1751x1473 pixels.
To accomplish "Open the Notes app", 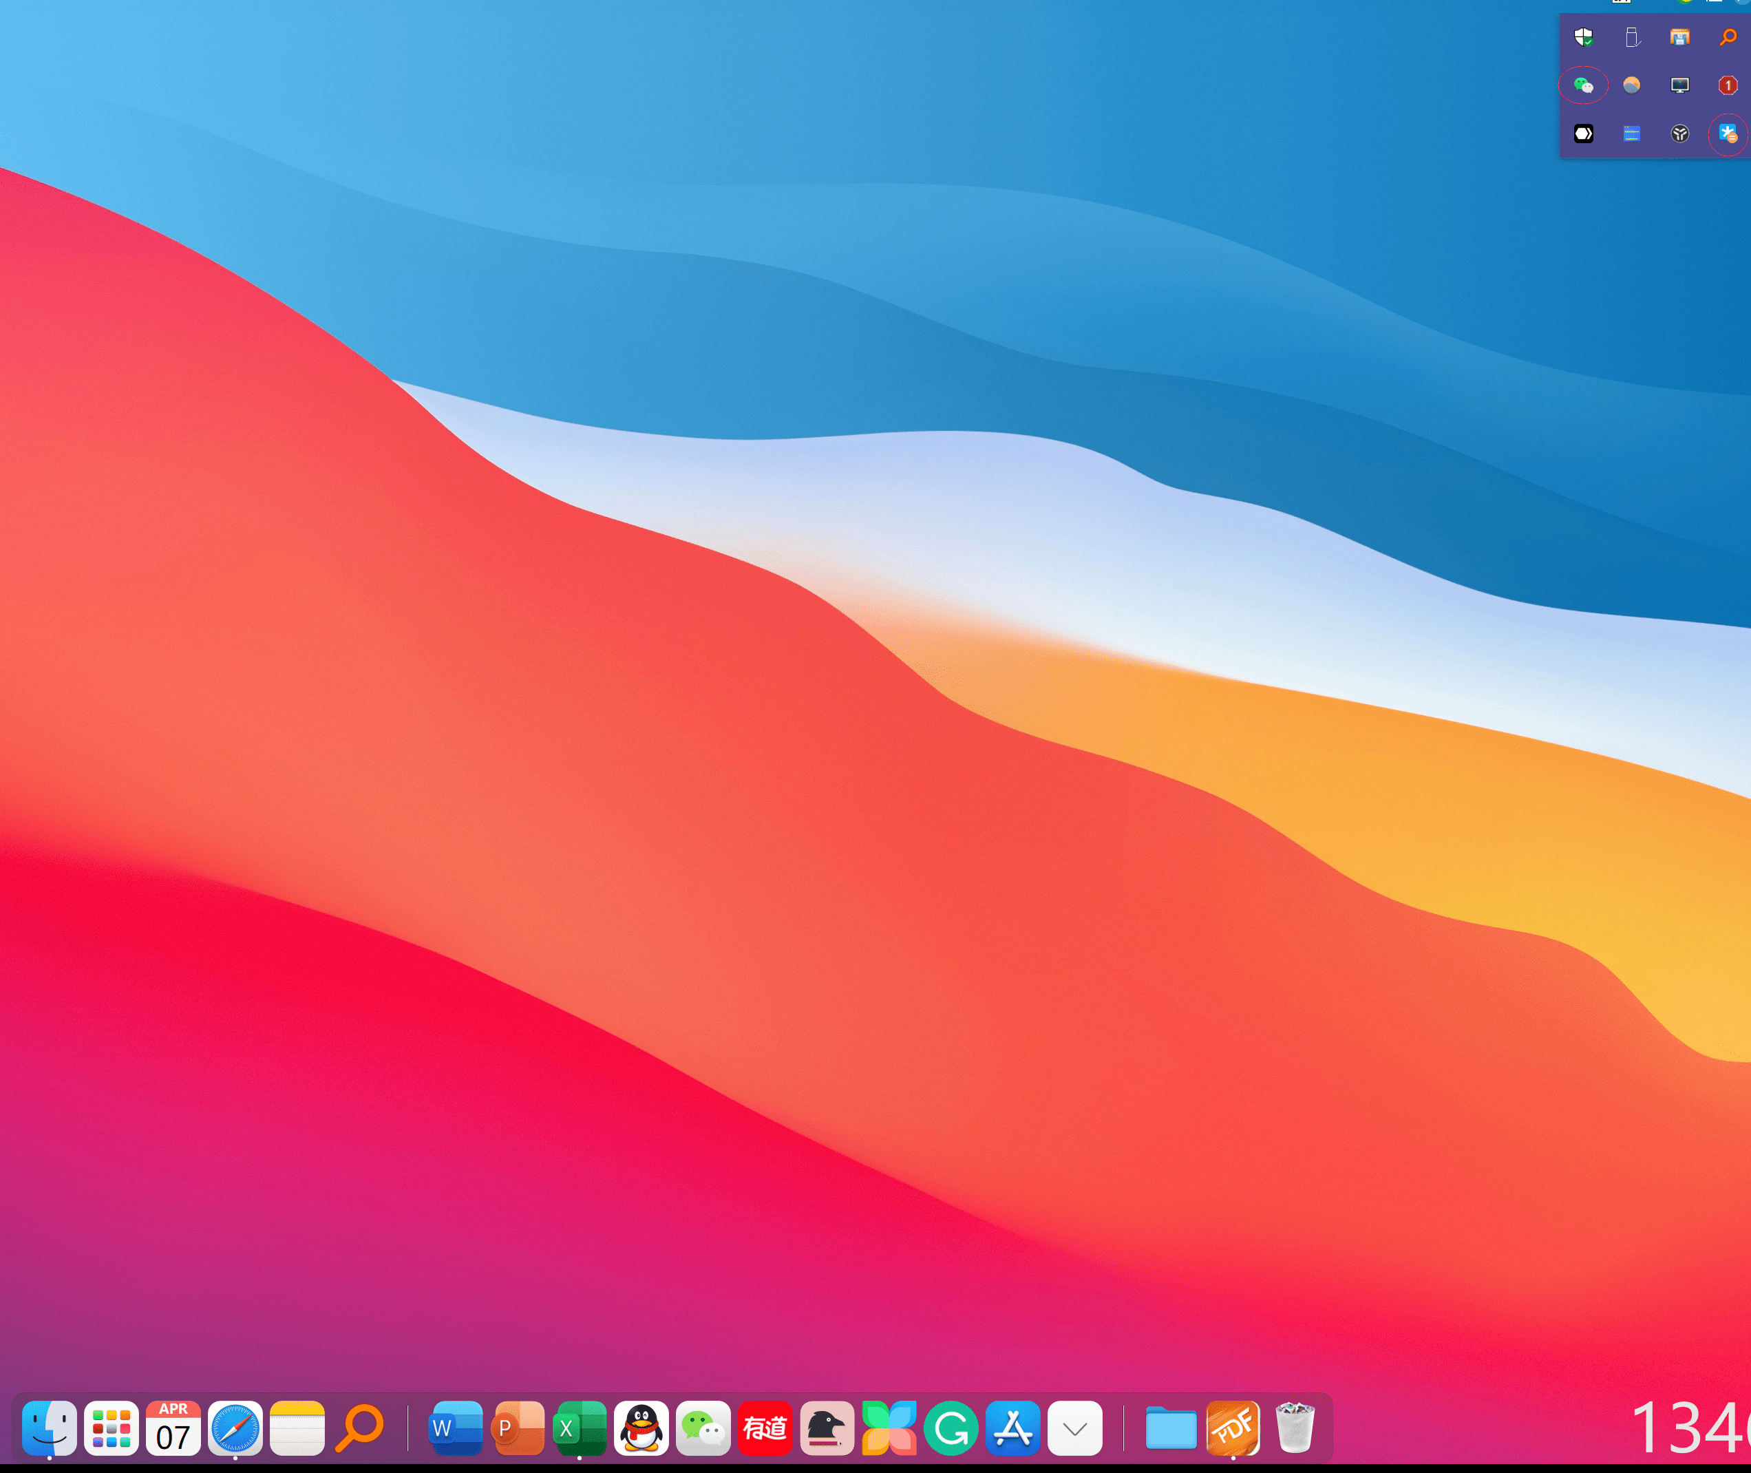I will [x=298, y=1428].
